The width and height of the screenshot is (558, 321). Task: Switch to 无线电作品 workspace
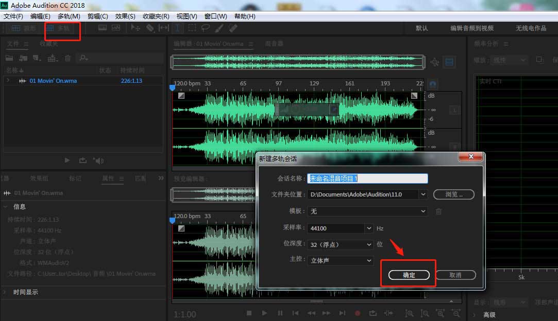click(531, 28)
